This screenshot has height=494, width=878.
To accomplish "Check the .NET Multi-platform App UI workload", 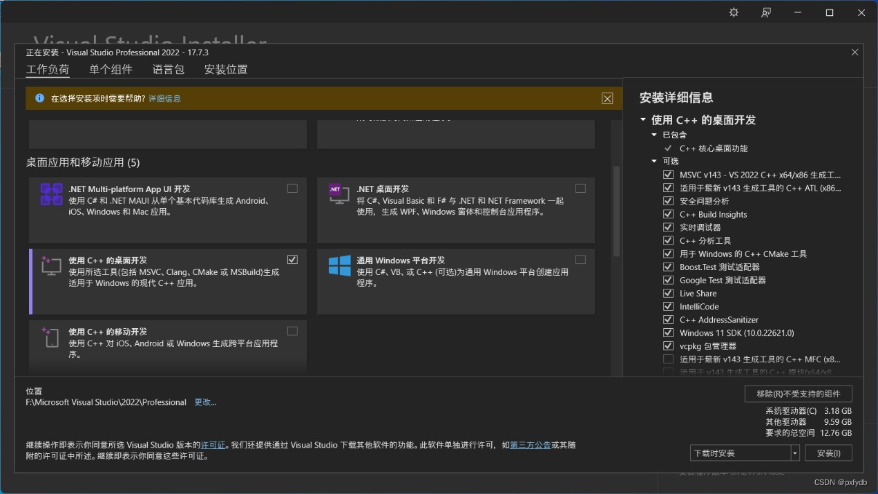I will (x=292, y=188).
